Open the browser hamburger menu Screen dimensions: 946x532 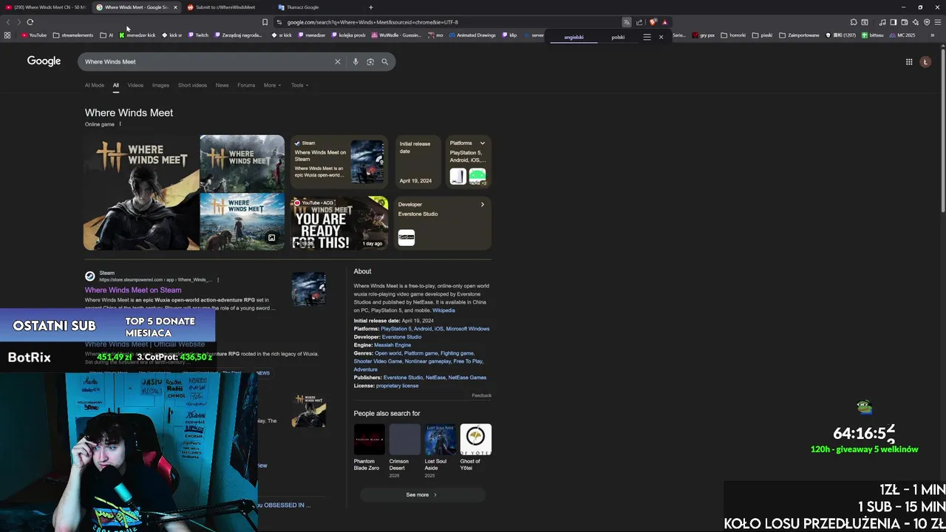pyautogui.click(x=938, y=22)
